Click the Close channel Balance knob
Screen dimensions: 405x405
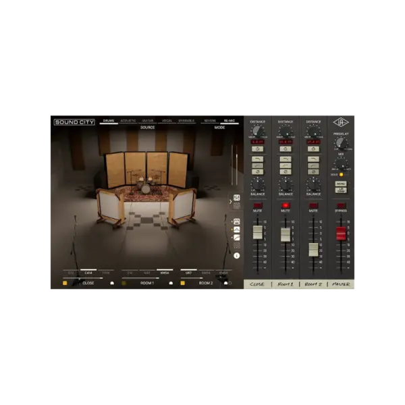[x=258, y=184]
